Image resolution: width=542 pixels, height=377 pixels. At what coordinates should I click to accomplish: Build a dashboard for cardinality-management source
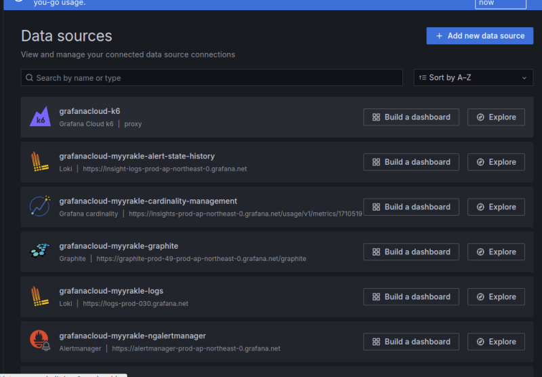[x=411, y=207]
